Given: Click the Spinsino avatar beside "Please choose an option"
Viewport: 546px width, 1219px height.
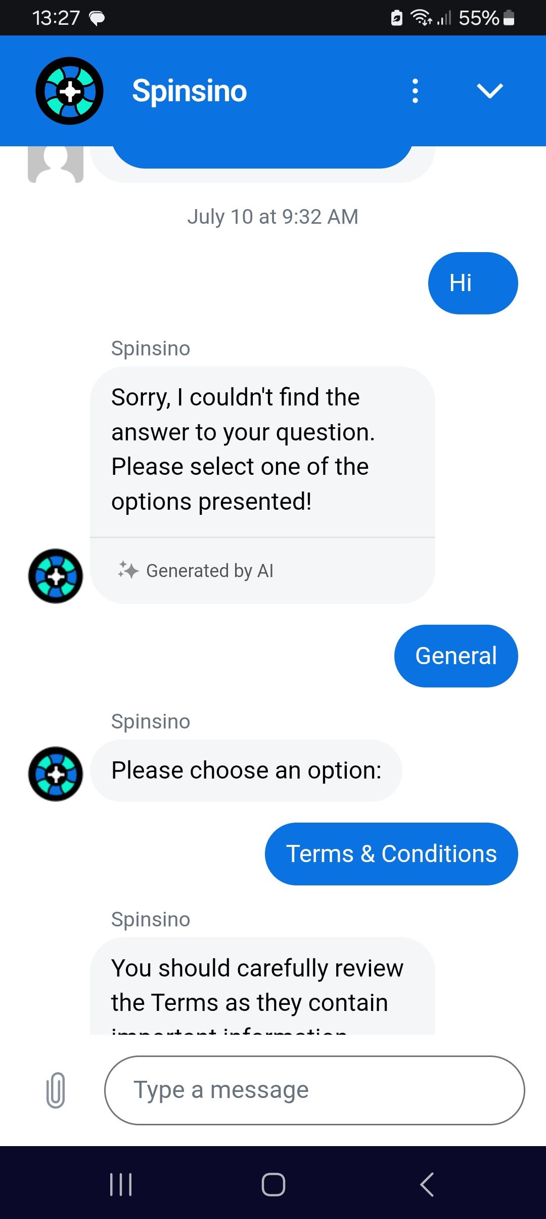Looking at the screenshot, I should [x=56, y=774].
